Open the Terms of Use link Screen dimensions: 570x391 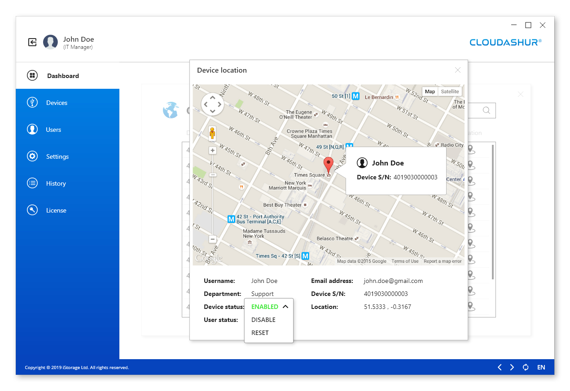coord(405,261)
